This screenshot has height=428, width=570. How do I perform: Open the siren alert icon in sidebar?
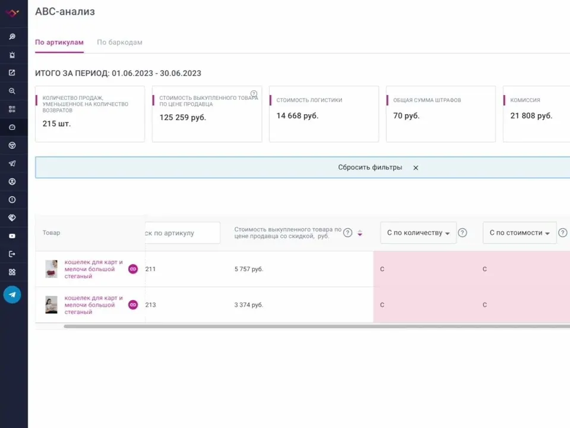click(12, 55)
